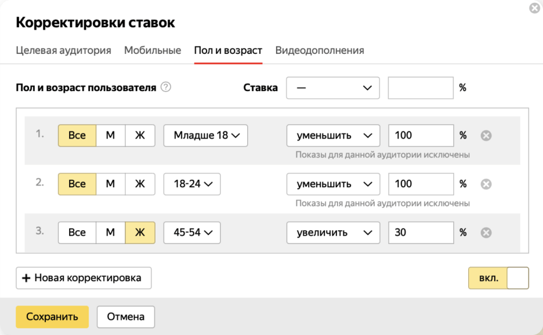Expand the 18-24 age dropdown
Viewport: 543px width, 335px height.
(x=192, y=184)
